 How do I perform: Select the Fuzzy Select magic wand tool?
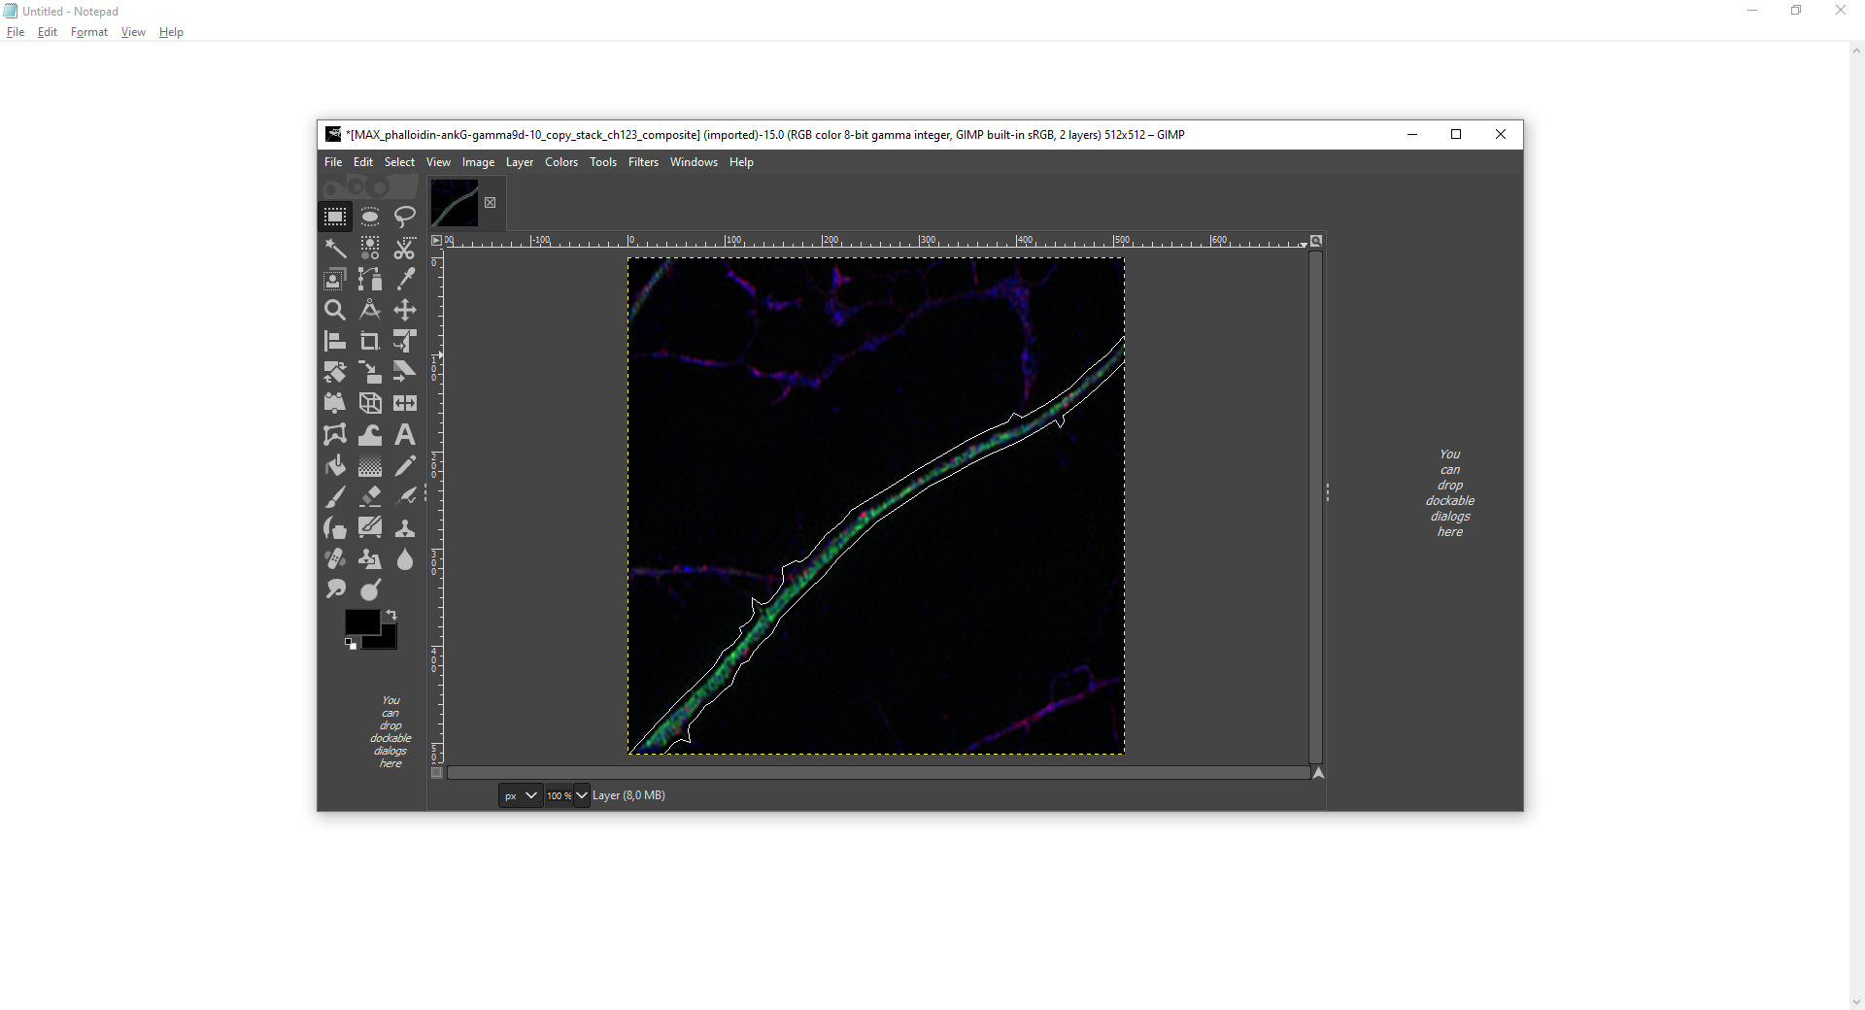335,248
